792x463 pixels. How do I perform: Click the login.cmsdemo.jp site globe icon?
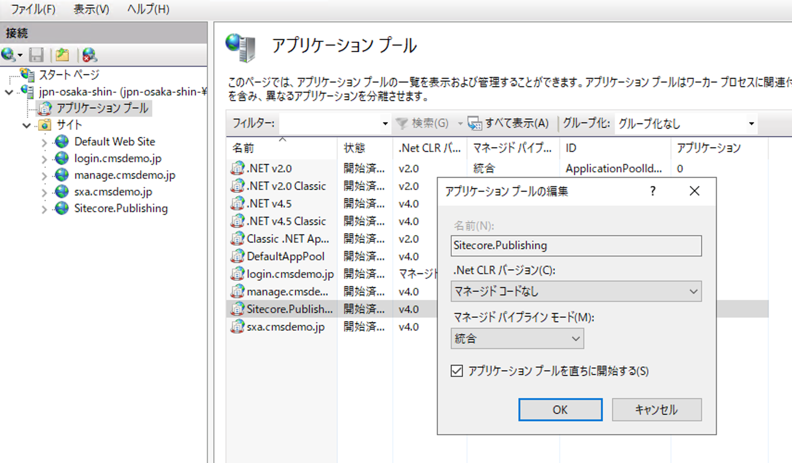coord(62,158)
